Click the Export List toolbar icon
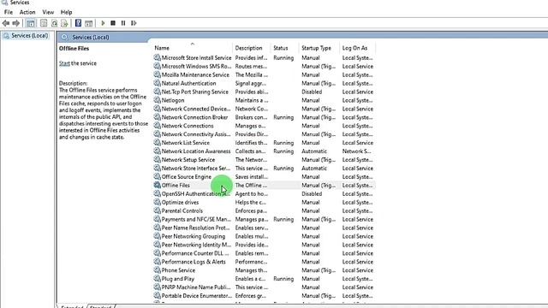 tap(64, 23)
